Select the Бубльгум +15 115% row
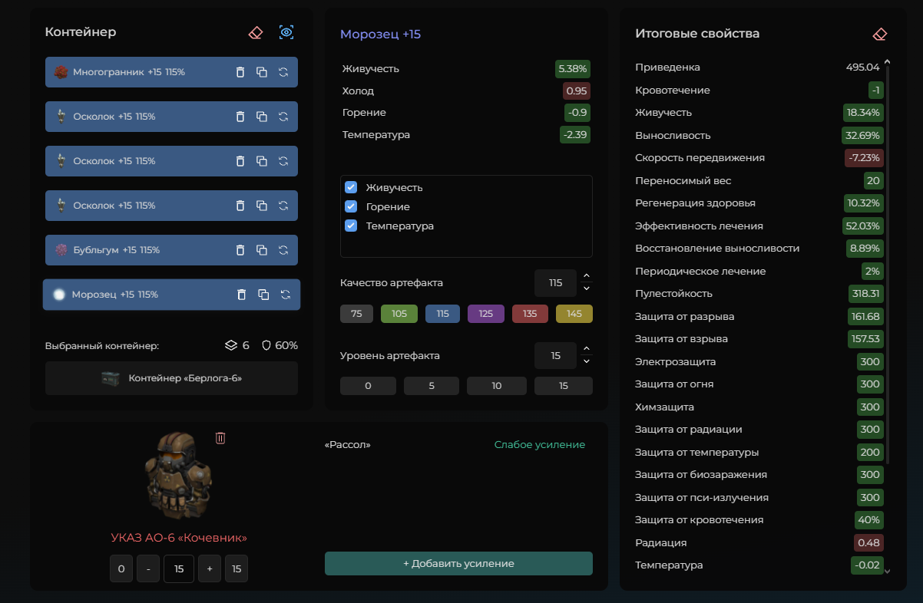 tap(171, 250)
